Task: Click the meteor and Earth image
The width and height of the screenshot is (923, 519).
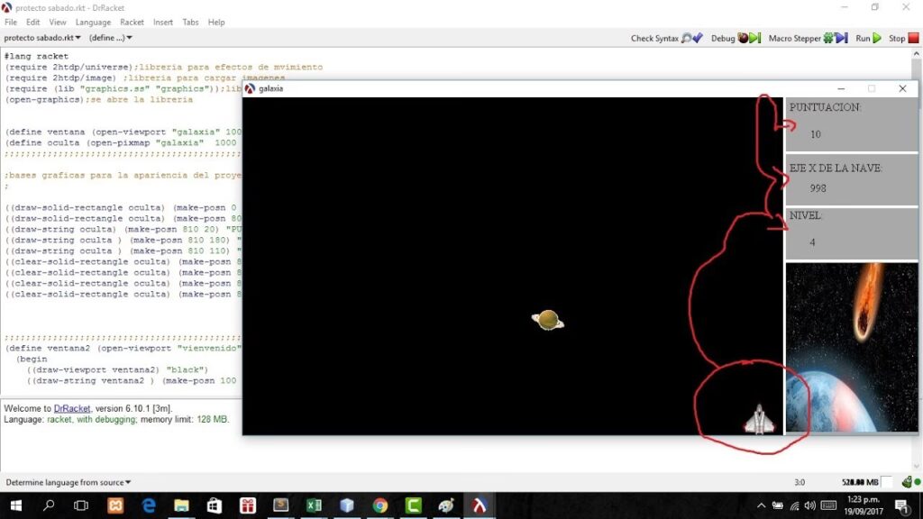Action: 852,347
